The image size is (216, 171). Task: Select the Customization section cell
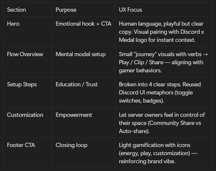(x=25, y=115)
